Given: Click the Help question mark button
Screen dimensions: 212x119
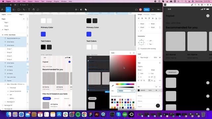Looking at the screenshot, I should coord(158,106).
